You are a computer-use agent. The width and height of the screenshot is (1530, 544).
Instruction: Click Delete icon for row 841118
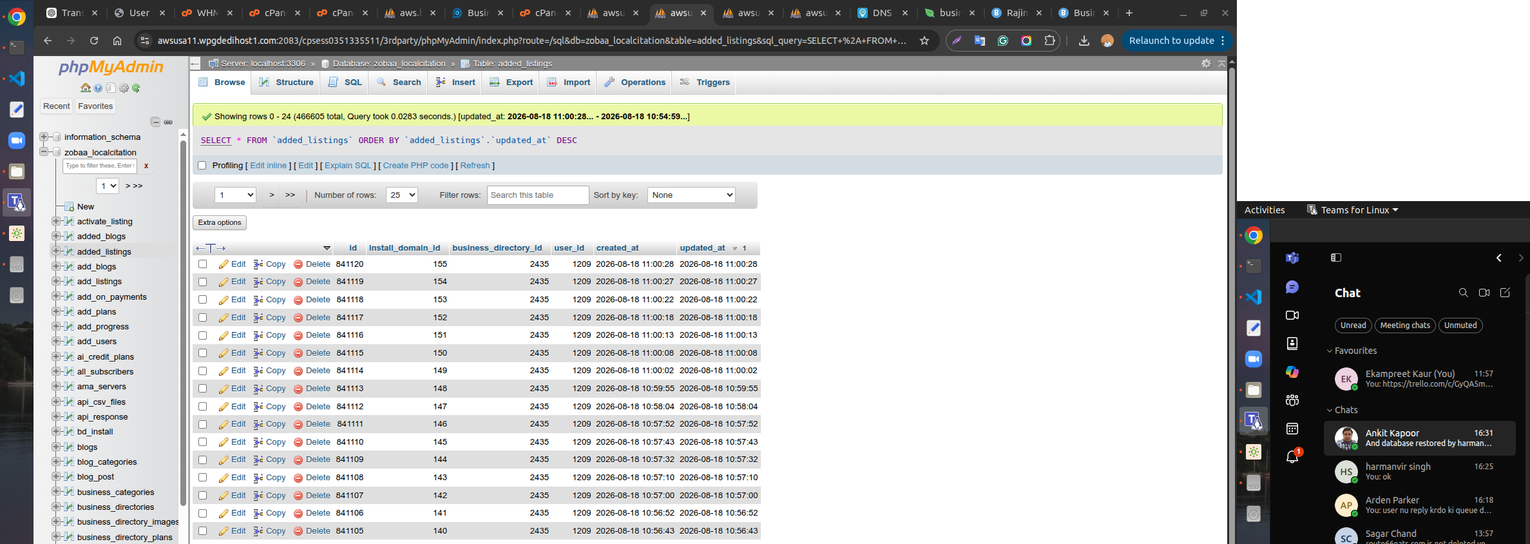tap(298, 300)
